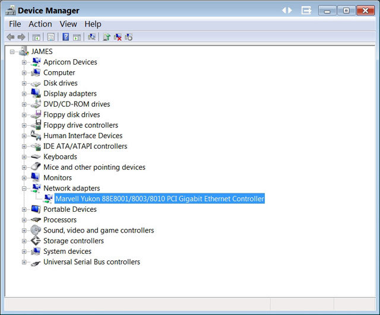Expand the Universal Serial Bus controllers node

pyautogui.click(x=24, y=262)
